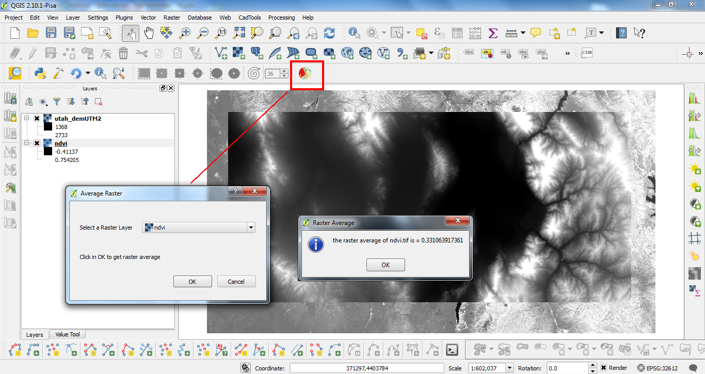
Task: Open project with the folder icon
Action: tap(33, 33)
